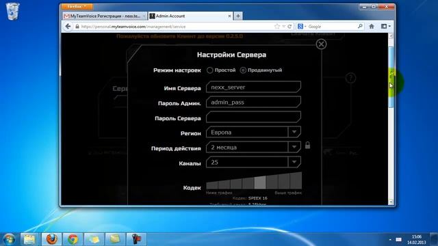Open the file explorer taskbar icon
Image resolution: width=438 pixels, height=246 pixels.
pyautogui.click(x=29, y=239)
